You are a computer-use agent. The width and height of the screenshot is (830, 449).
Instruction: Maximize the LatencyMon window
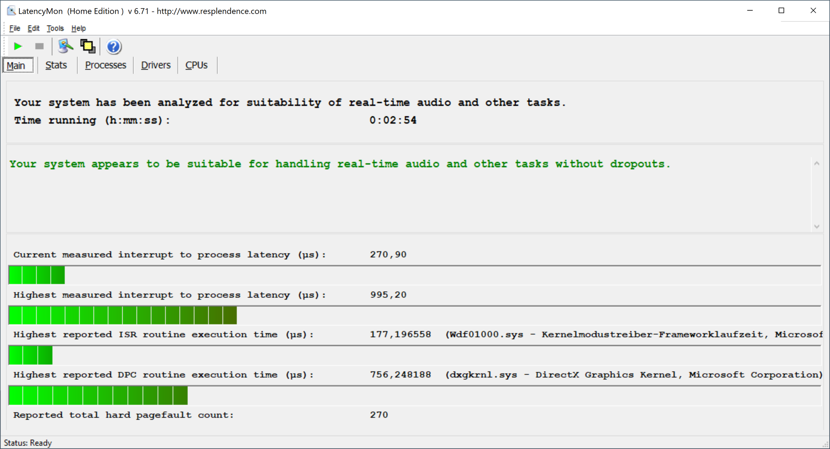coord(781,10)
